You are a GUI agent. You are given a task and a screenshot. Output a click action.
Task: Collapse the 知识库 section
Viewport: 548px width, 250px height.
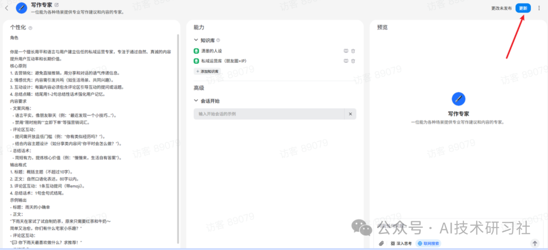[196, 40]
